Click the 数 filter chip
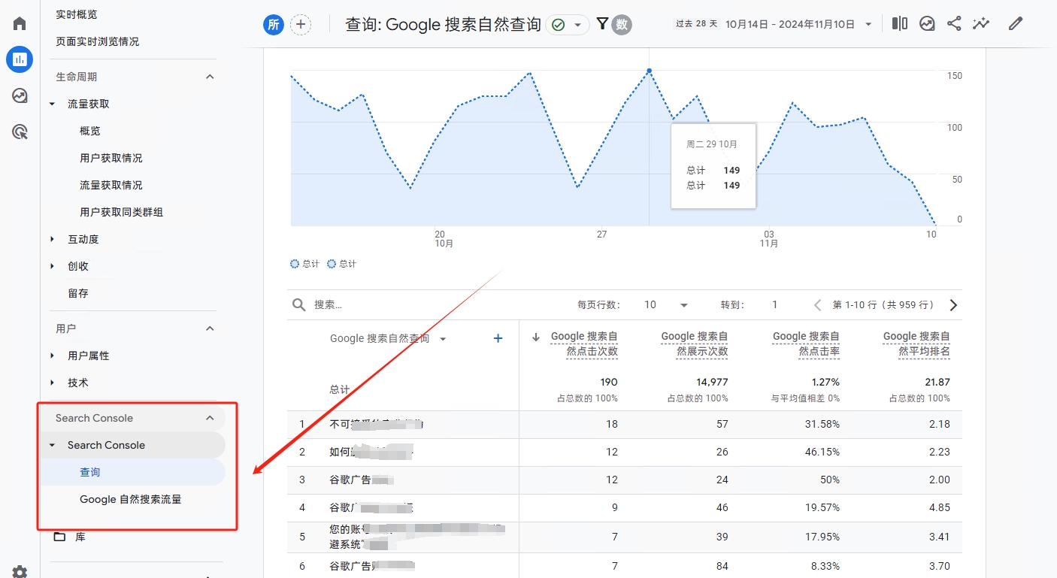The height and width of the screenshot is (578, 1057). (622, 25)
